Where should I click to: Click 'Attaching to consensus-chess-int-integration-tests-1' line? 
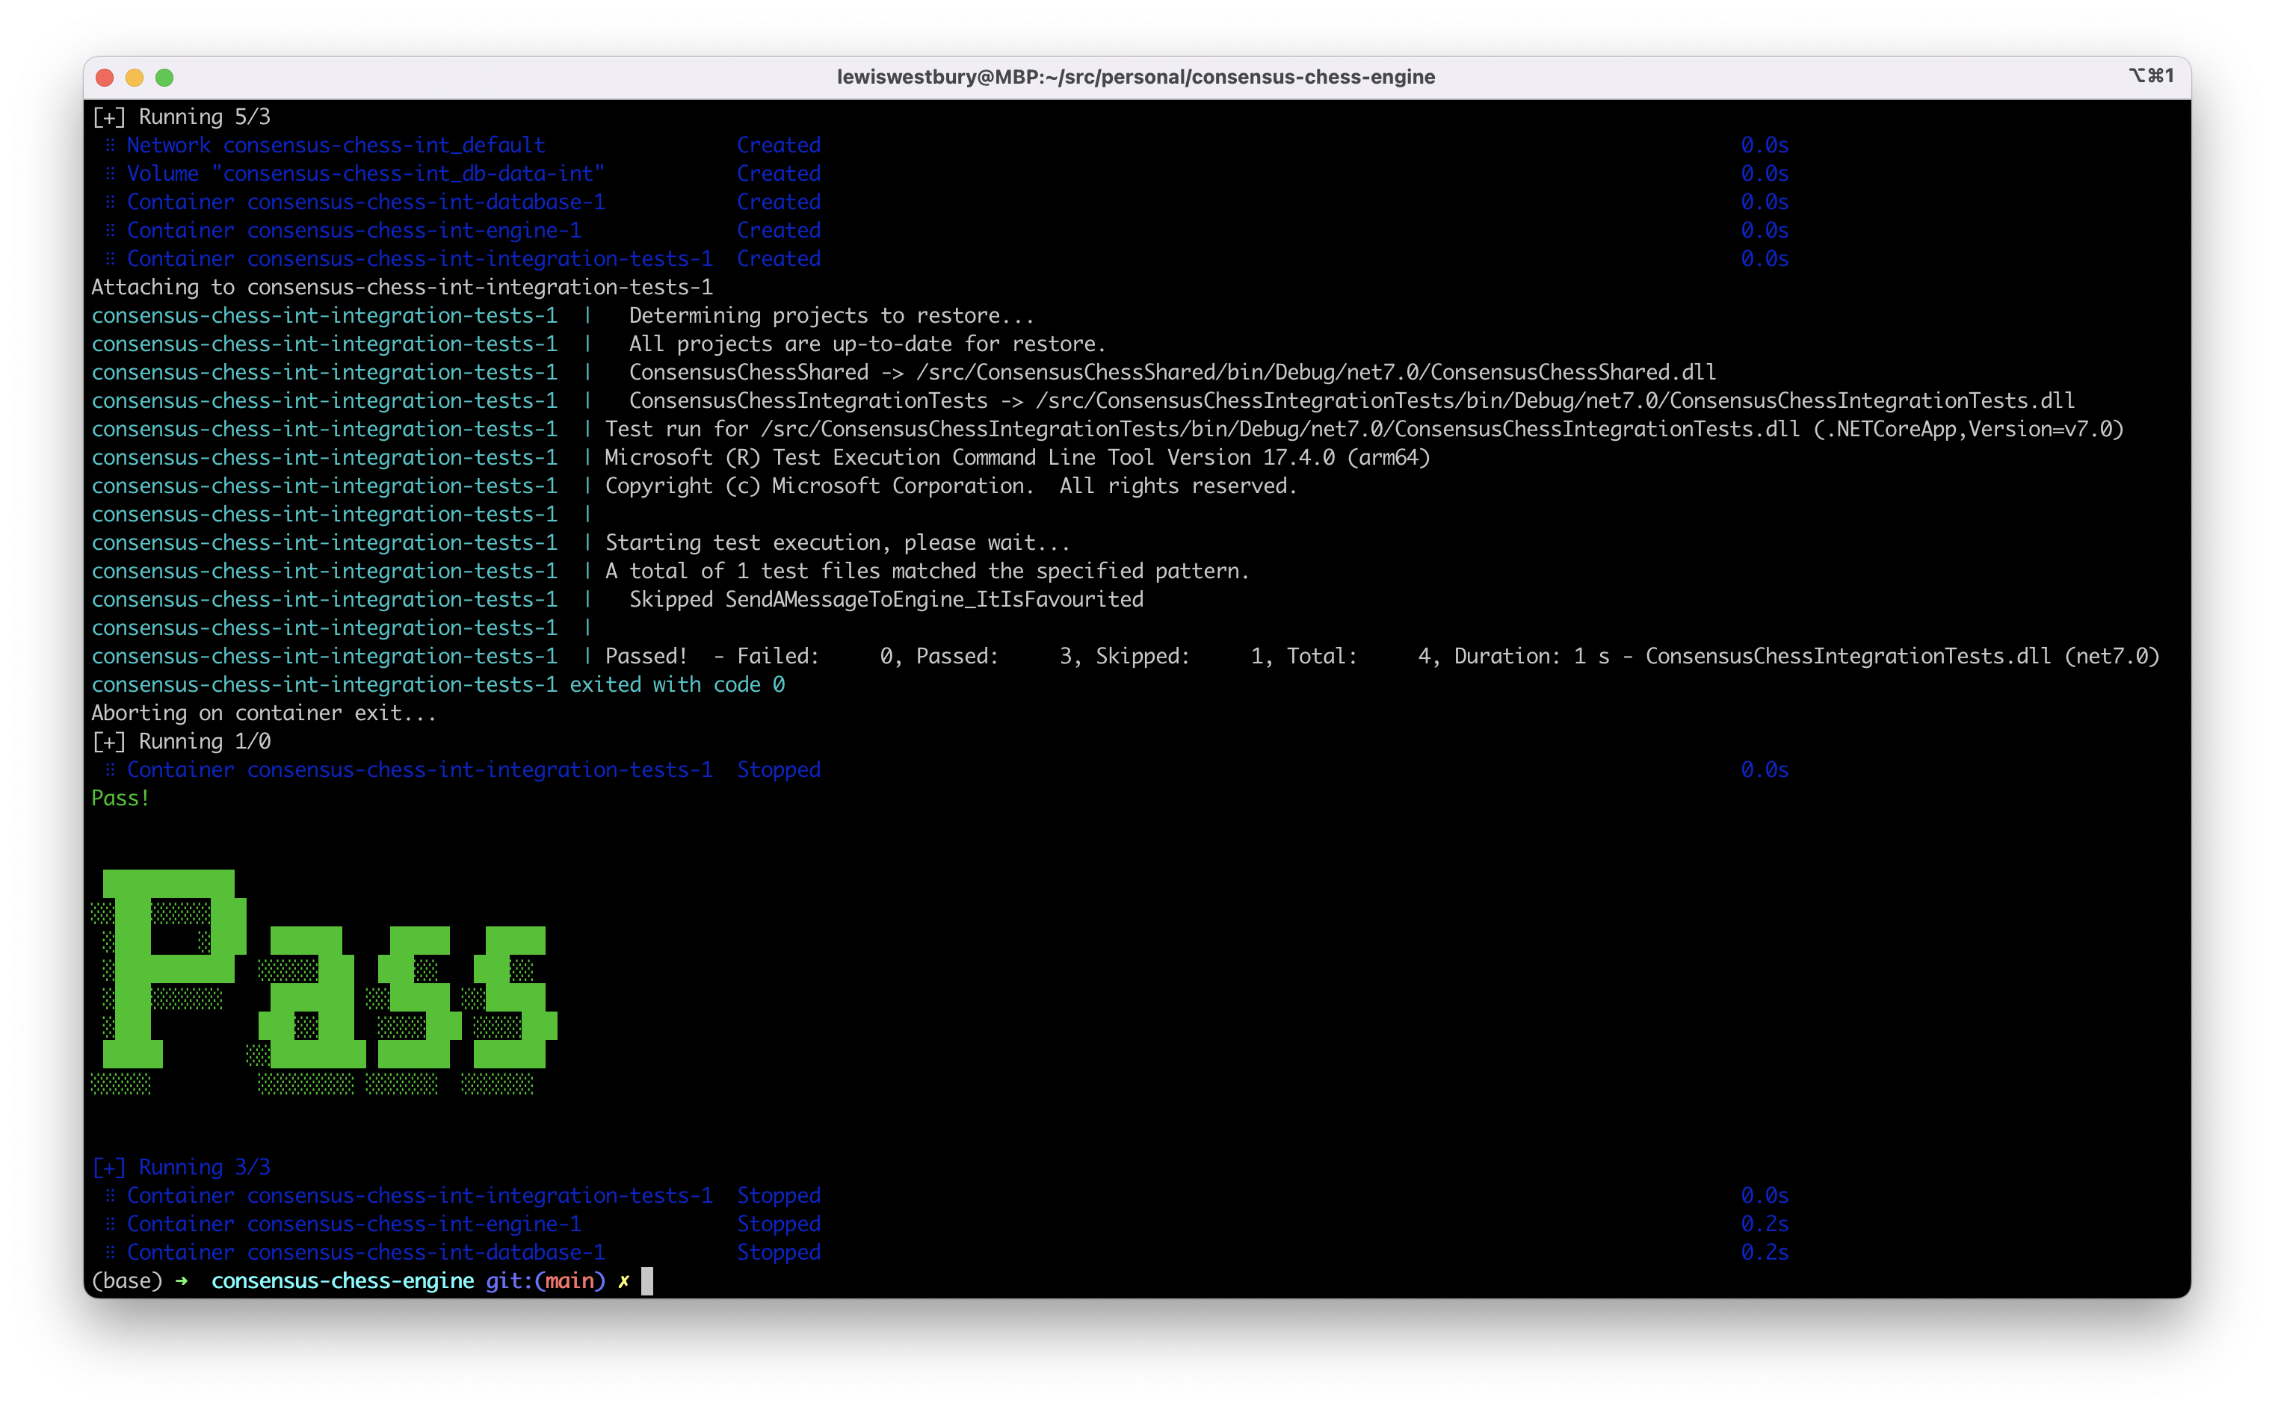click(x=401, y=287)
